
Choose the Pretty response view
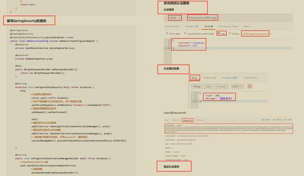pyautogui.click(x=197, y=87)
